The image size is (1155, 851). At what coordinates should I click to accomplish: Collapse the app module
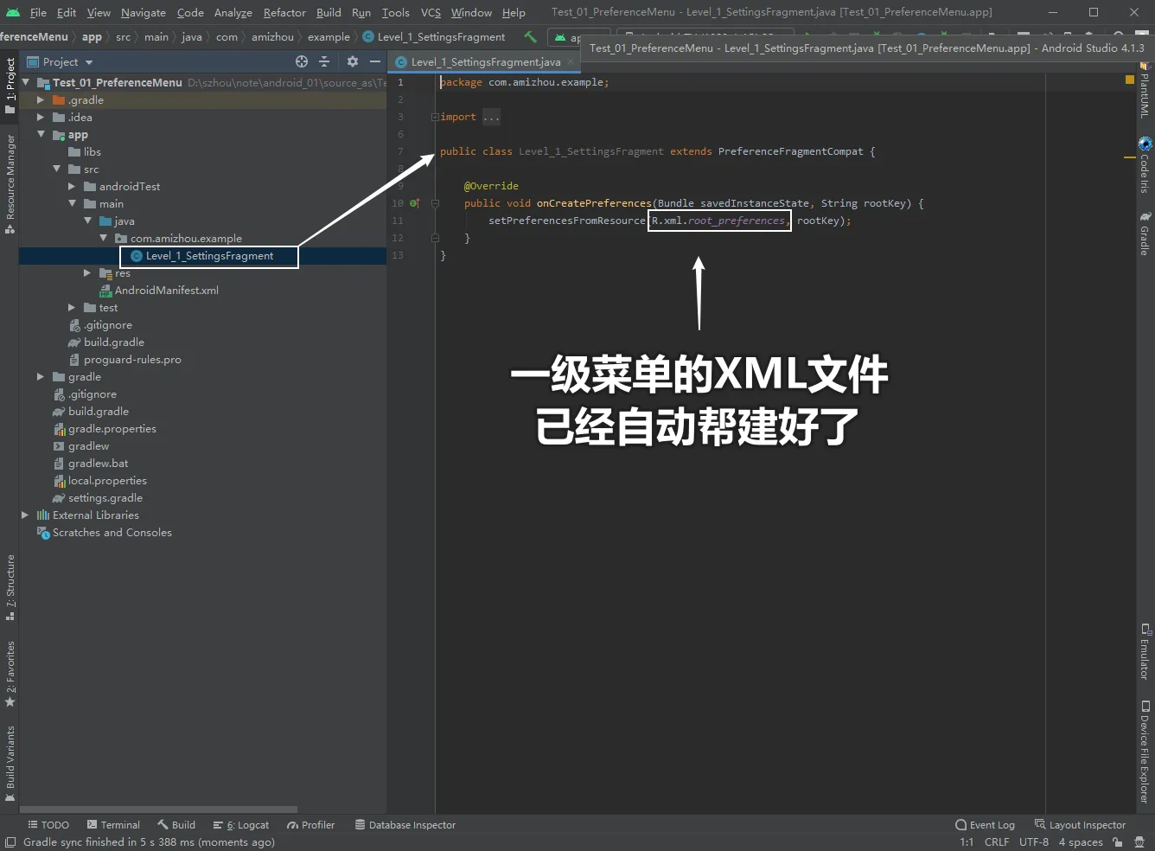click(41, 134)
